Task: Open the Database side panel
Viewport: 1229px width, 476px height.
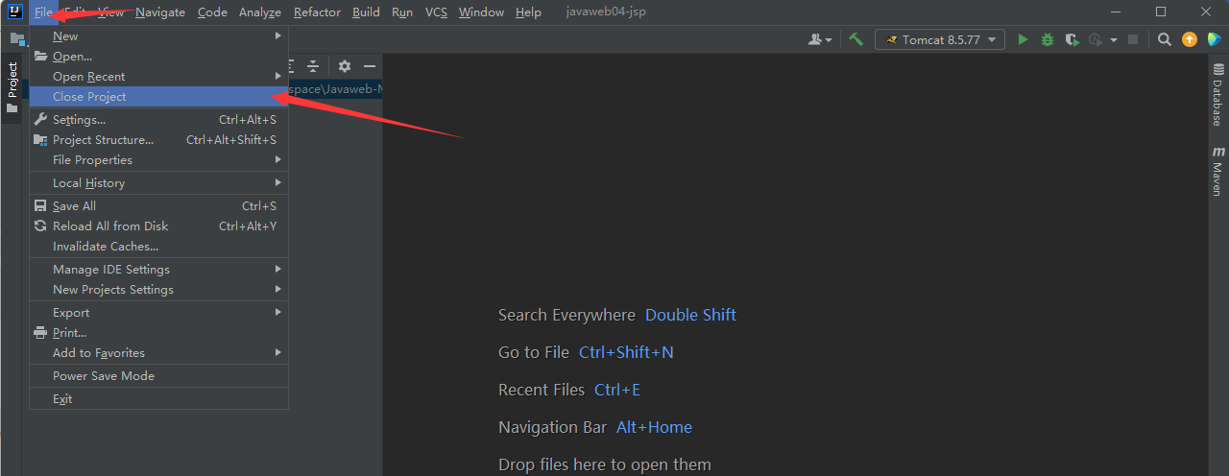Action: click(x=1217, y=94)
